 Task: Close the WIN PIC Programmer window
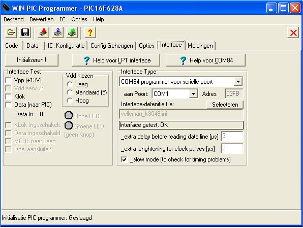point(295,8)
